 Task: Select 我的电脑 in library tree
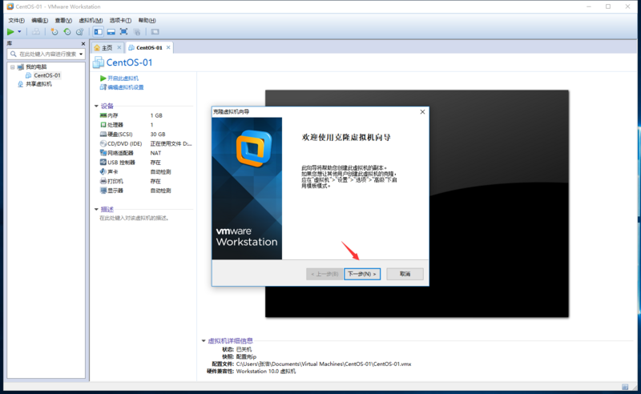(x=36, y=66)
